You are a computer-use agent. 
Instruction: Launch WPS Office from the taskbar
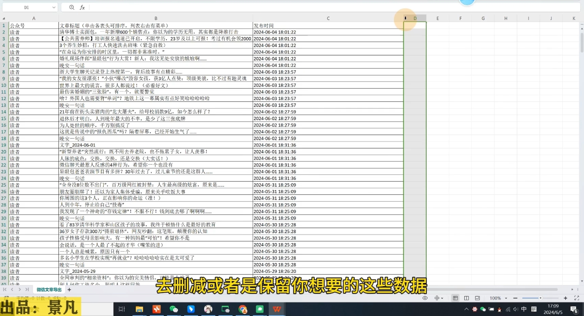pos(276,309)
